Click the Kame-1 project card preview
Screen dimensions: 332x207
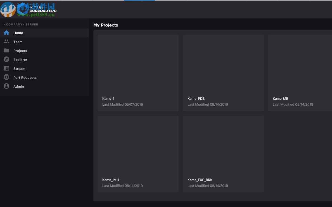pyautogui.click(x=138, y=65)
